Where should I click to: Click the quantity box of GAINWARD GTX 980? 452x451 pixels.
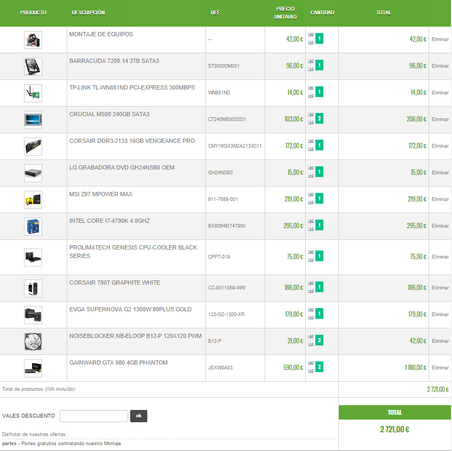320,367
